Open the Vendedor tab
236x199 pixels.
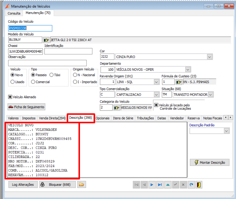coord(177,118)
